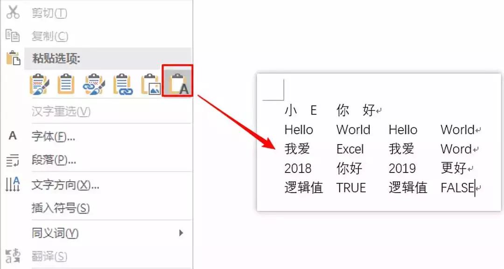Click the Cut scissors icon beside 剪切
504x269 pixels.
tap(13, 12)
